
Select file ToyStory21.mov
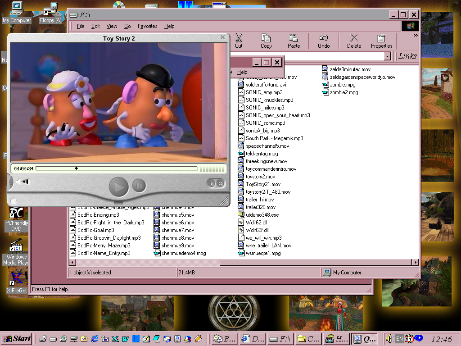click(x=259, y=184)
